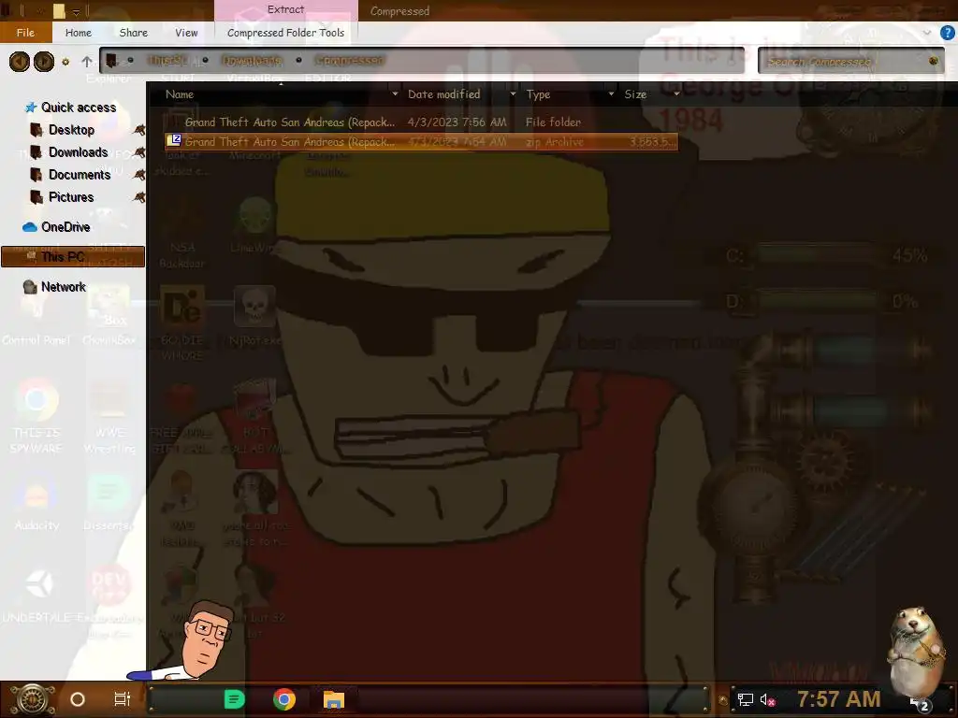Click the zip archive file icon

[174, 141]
